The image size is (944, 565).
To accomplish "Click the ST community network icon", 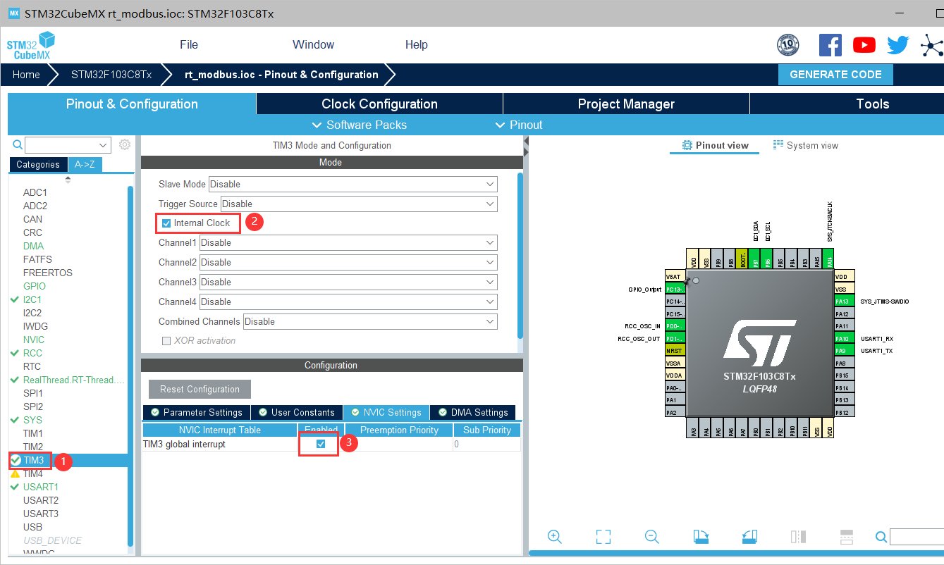I will (931, 45).
